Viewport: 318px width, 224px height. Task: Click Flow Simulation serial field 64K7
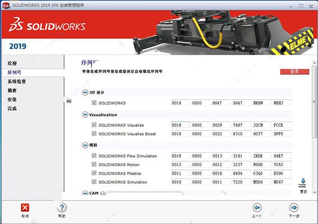282,156
